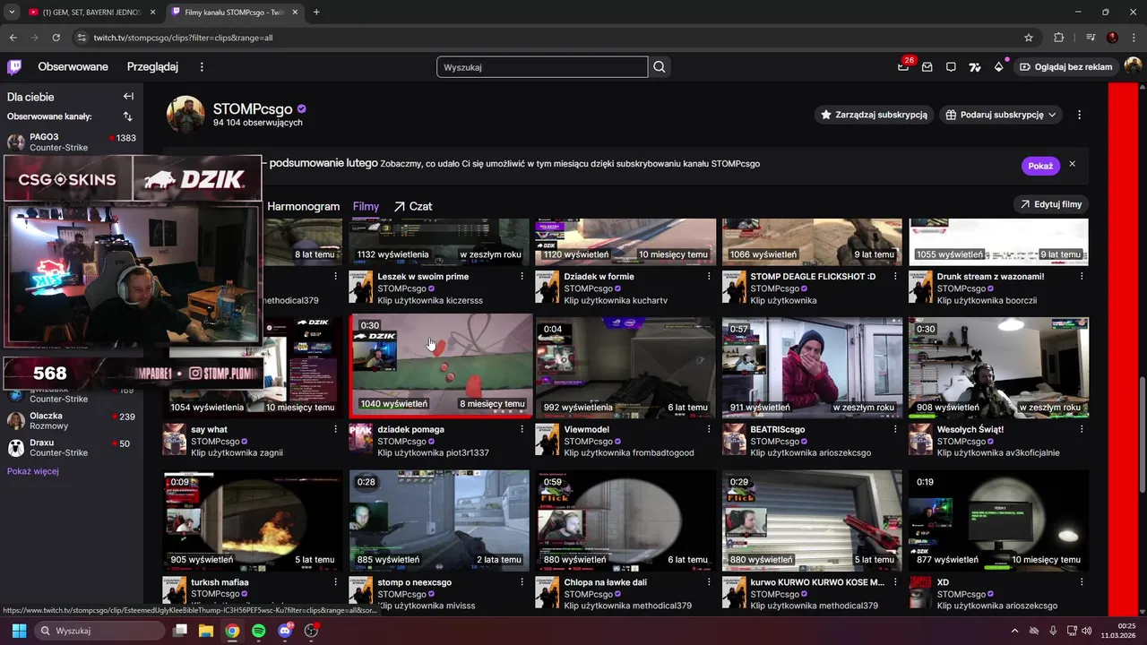The height and width of the screenshot is (645, 1147).
Task: Play the BEATRIScsgo clip thumbnail
Action: point(812,366)
